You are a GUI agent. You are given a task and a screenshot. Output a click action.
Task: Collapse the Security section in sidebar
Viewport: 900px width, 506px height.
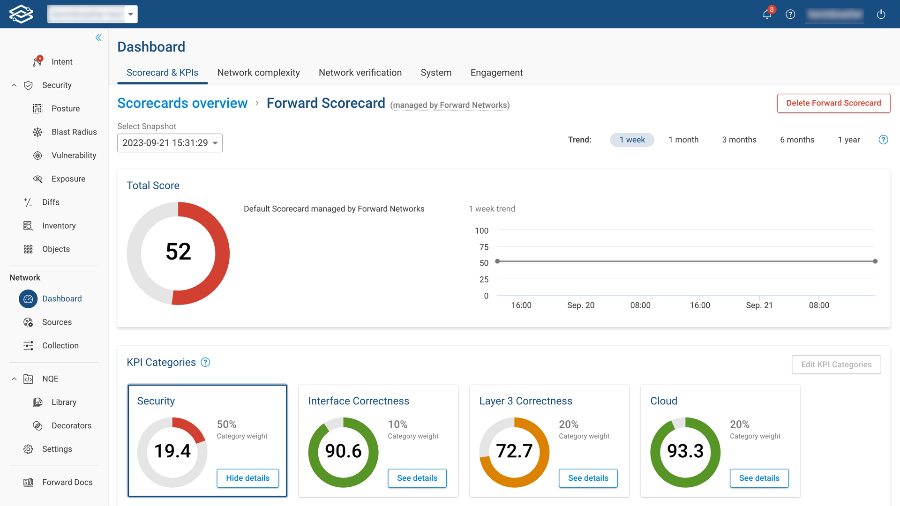[x=14, y=85]
